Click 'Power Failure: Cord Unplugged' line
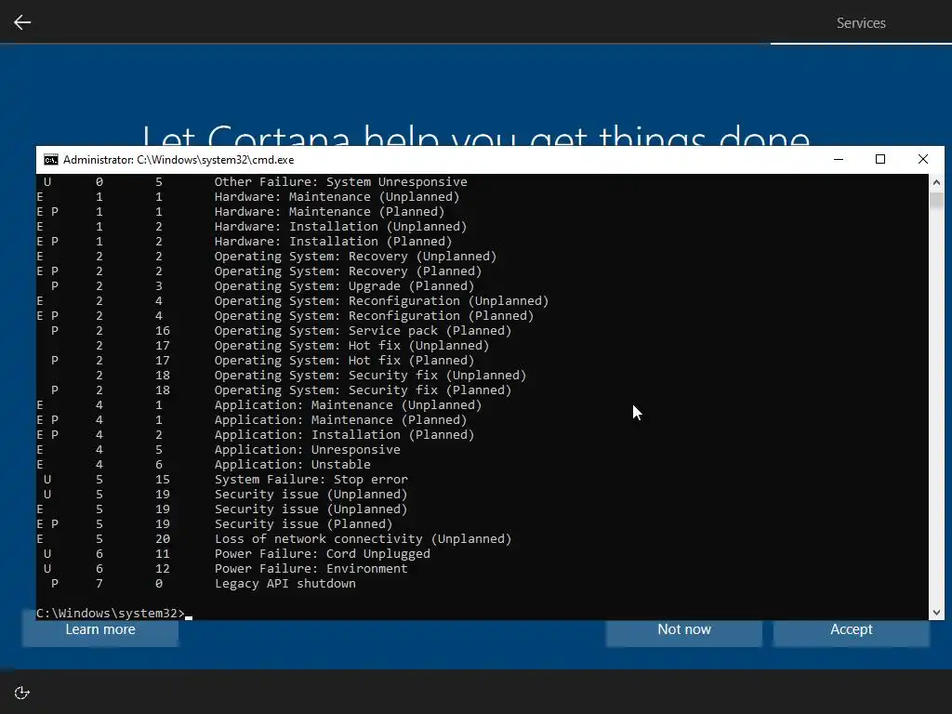The image size is (952, 714). 322,554
